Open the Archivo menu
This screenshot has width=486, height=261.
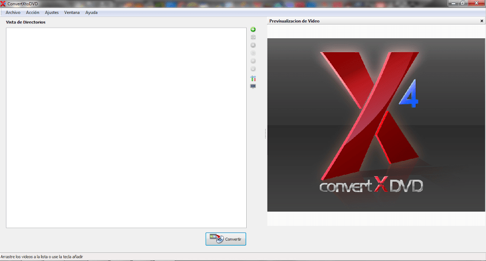[13, 12]
